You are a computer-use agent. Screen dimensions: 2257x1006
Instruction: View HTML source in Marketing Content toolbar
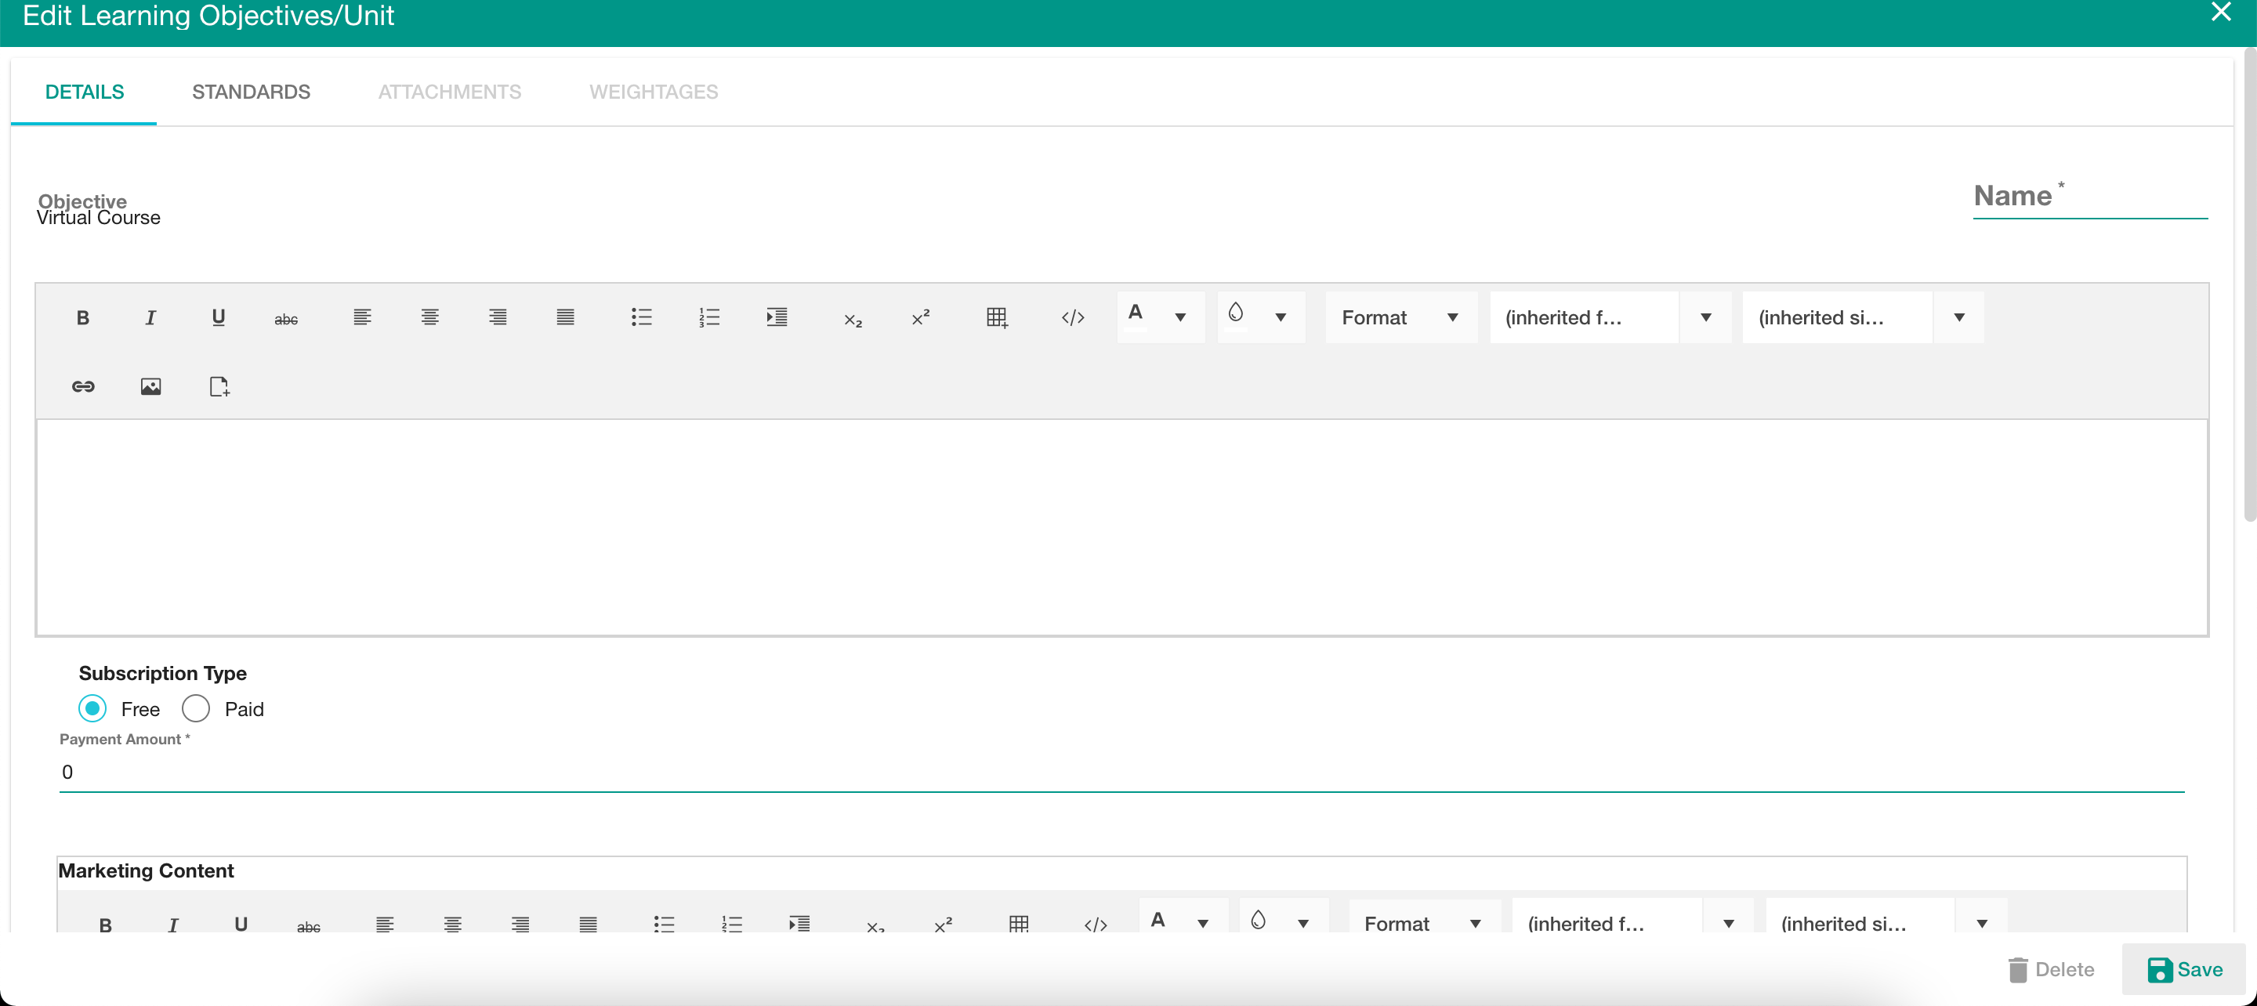(x=1096, y=924)
